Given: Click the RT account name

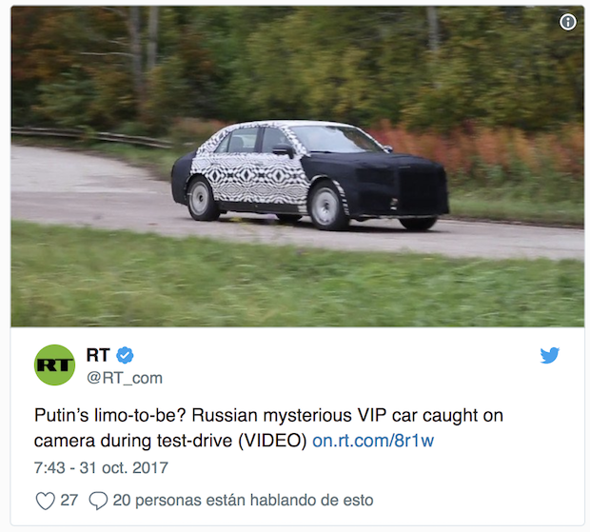Looking at the screenshot, I should pyautogui.click(x=98, y=355).
